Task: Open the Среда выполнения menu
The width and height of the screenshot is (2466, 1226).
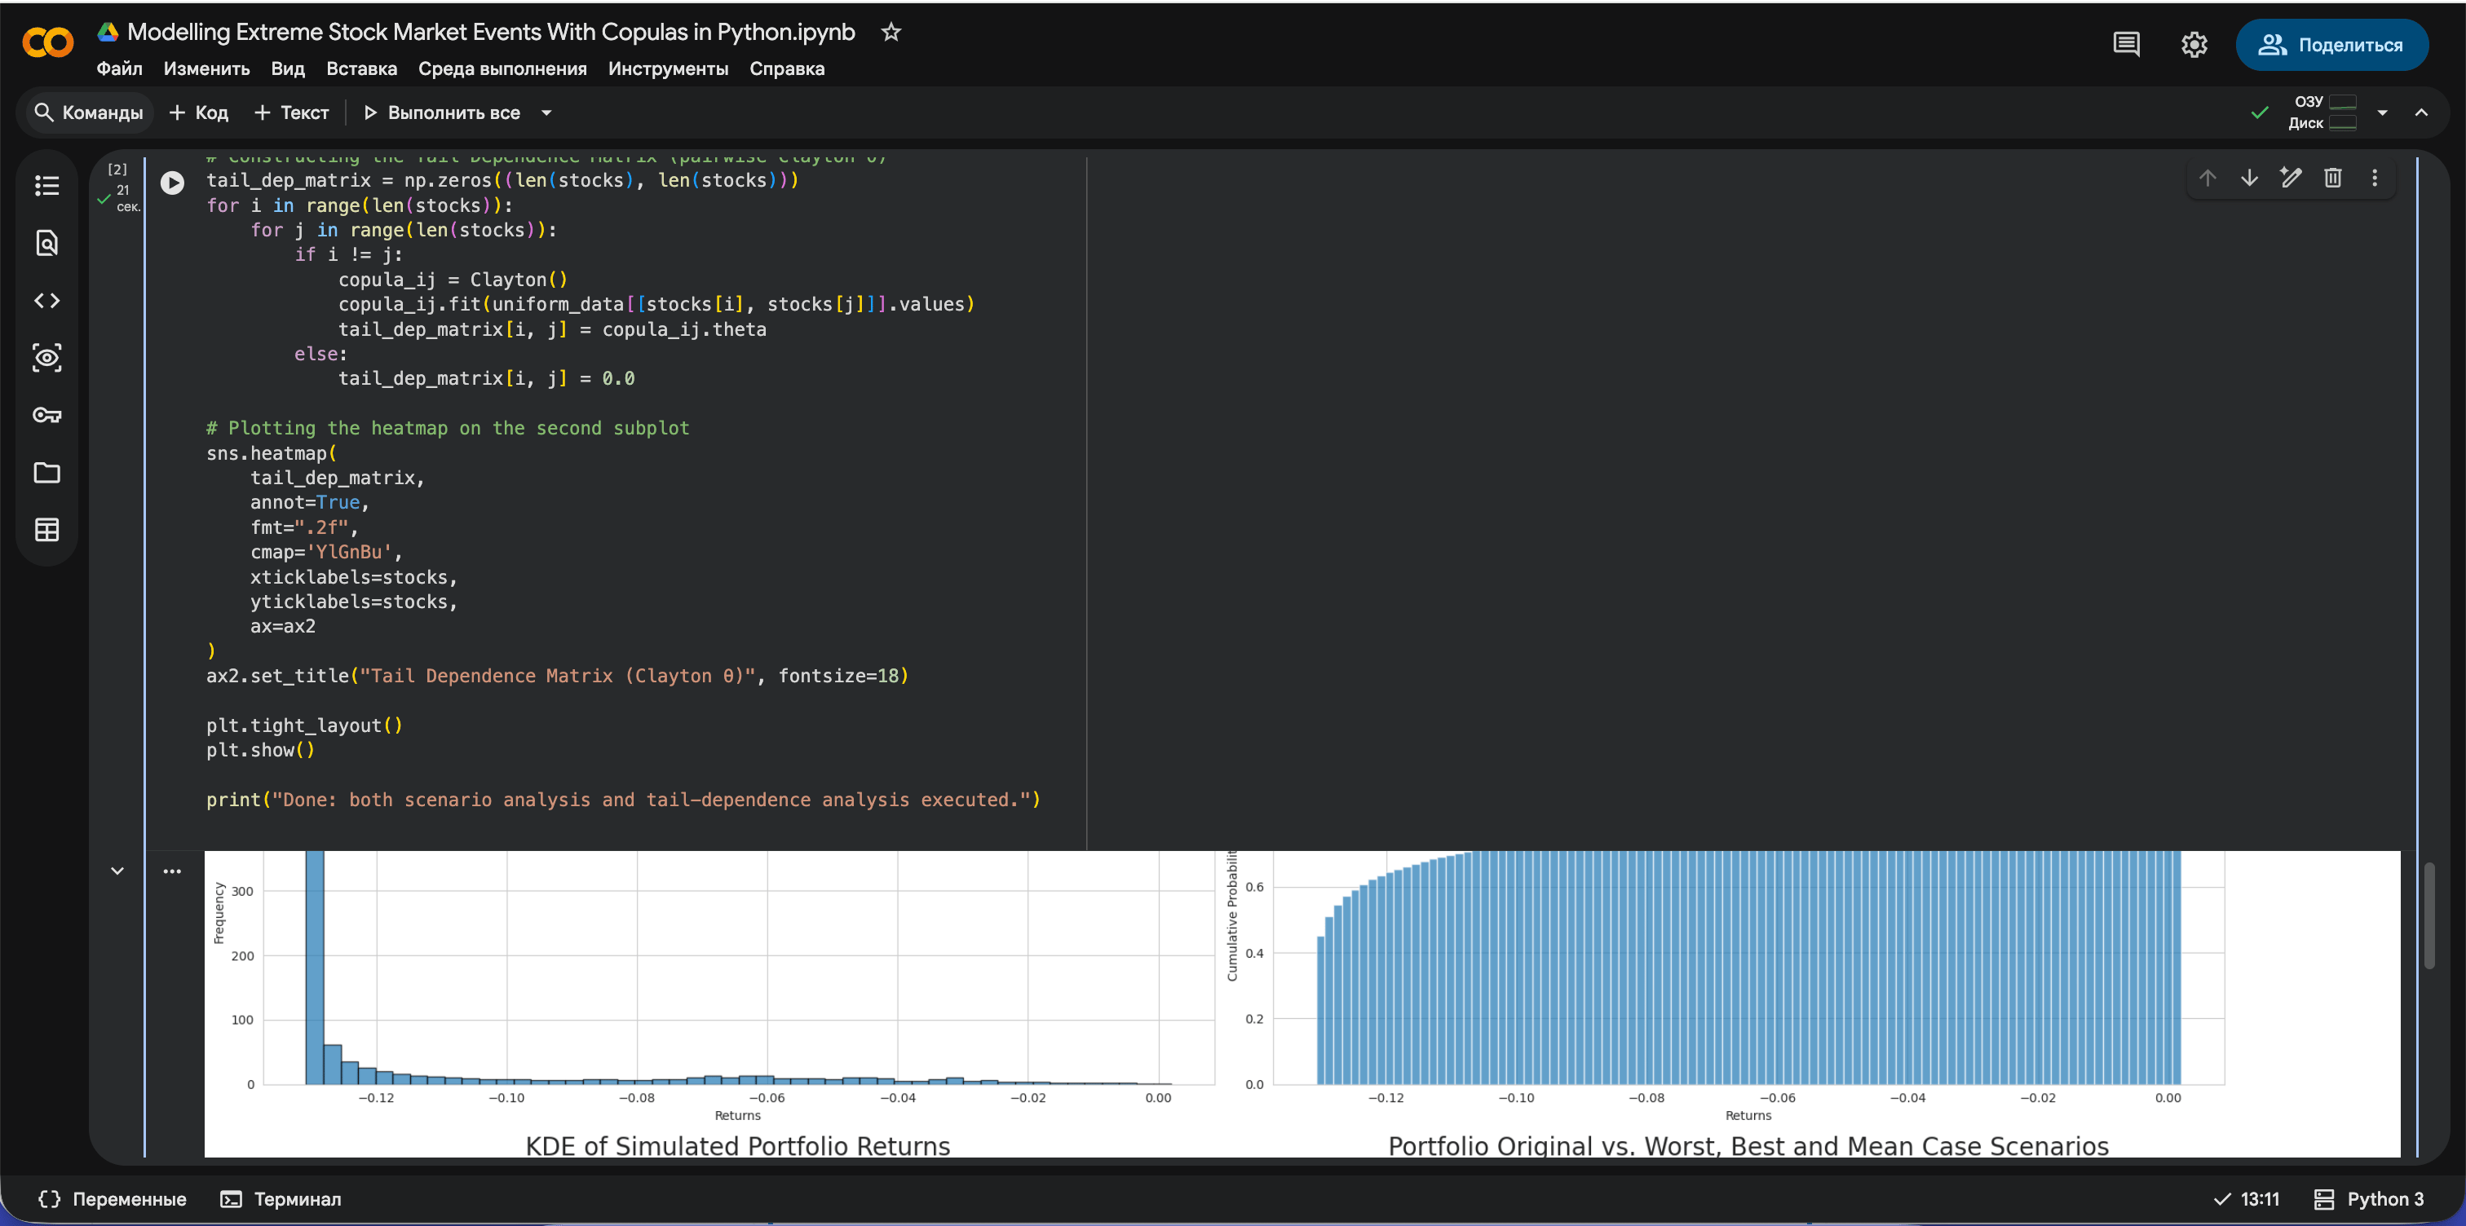Action: [502, 69]
